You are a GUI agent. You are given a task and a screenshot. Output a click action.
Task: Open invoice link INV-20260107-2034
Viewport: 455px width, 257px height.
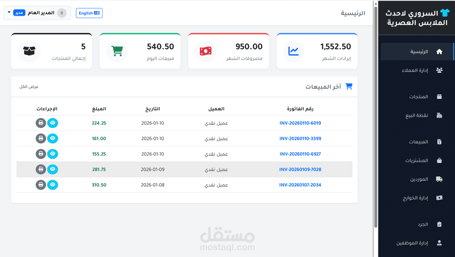tap(300, 185)
